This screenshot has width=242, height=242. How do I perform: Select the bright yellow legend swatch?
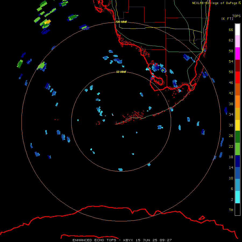coord(237,125)
